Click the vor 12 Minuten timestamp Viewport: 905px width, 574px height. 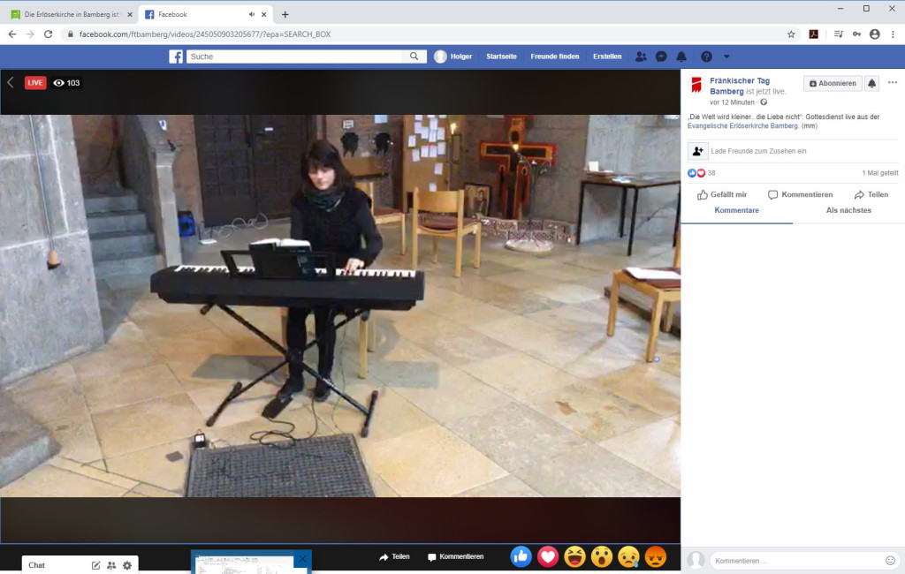(732, 102)
